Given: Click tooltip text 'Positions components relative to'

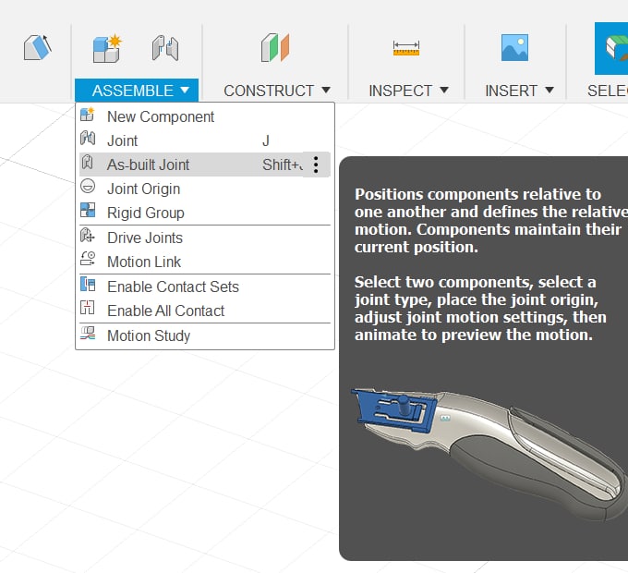Looking at the screenshot, I should tap(477, 194).
